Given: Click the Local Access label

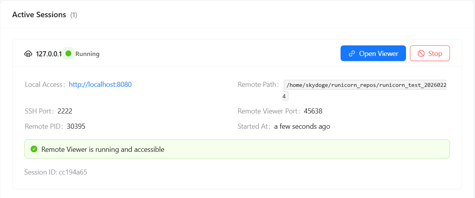Looking at the screenshot, I should point(44,85).
